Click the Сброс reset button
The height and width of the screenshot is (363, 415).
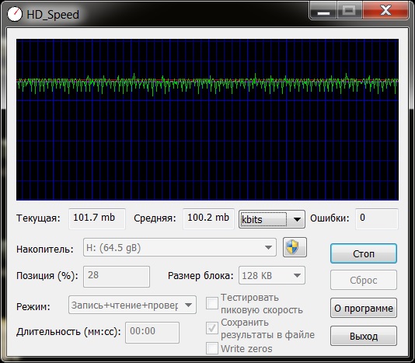[364, 280]
